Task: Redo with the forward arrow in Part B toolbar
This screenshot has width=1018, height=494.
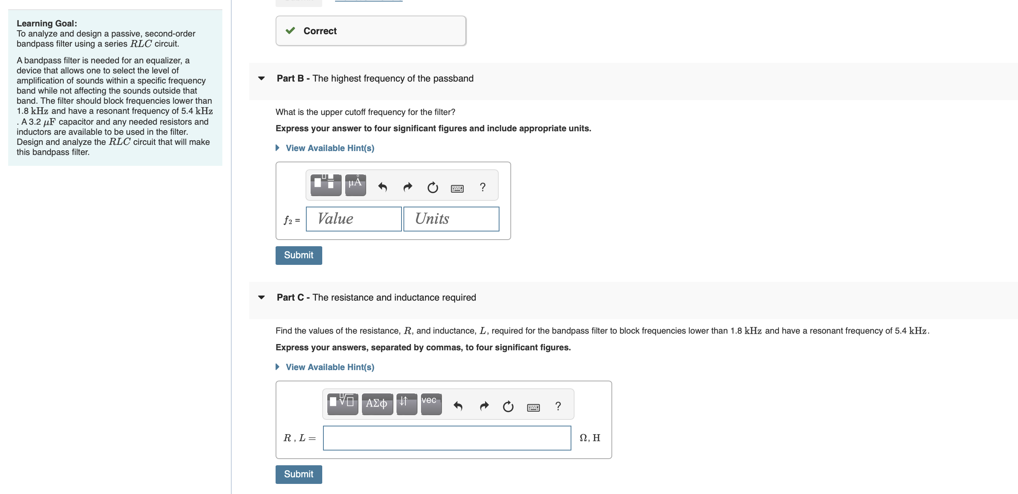Action: [x=407, y=186]
